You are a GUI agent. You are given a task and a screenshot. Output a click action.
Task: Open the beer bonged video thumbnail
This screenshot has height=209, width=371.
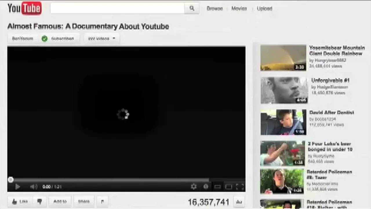(283, 153)
